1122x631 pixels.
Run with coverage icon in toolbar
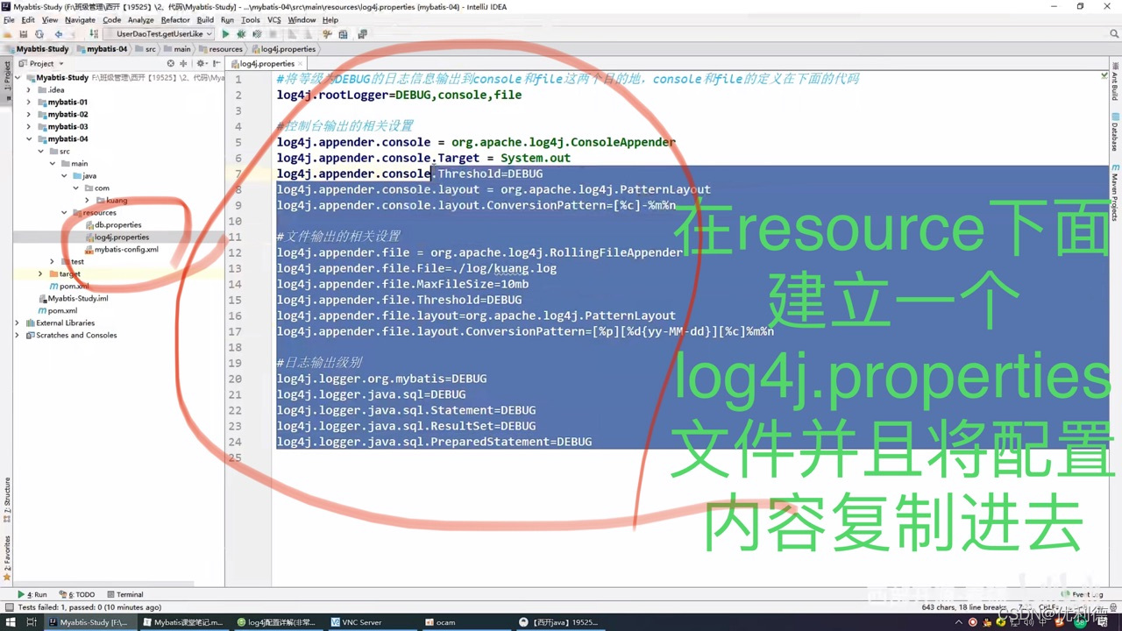(257, 34)
